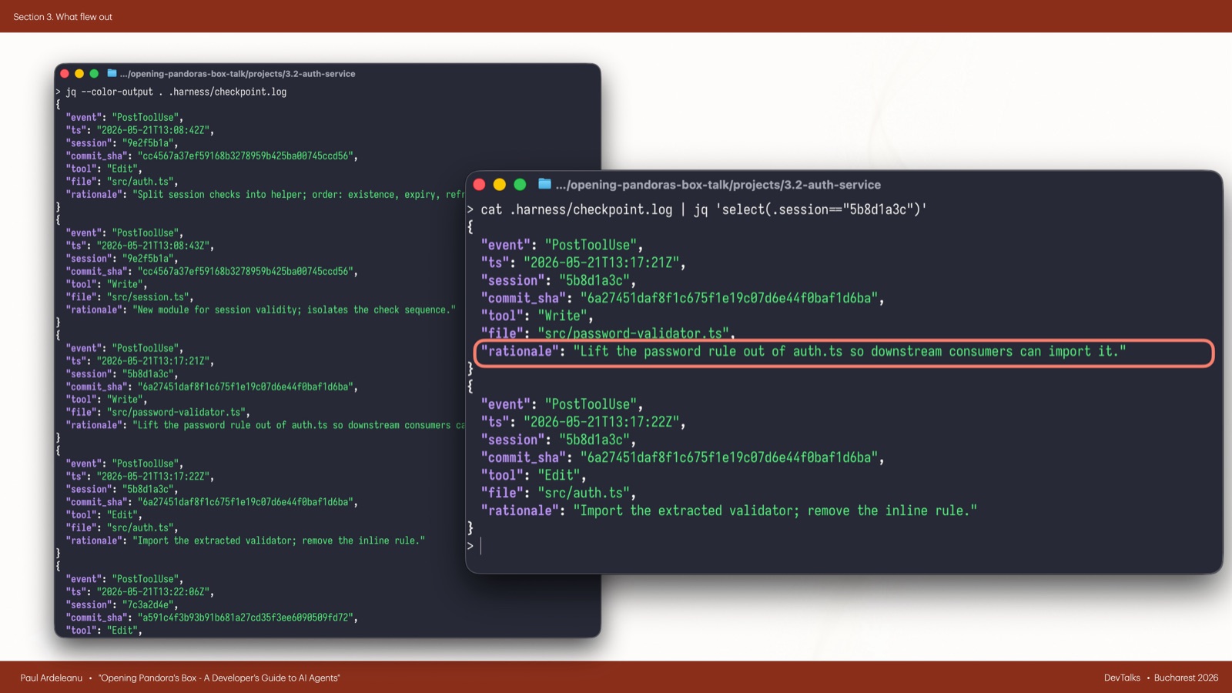Select timestamp 2026-05-21T13:17:22Z in back terminal
This screenshot has height=693, width=1232.
point(155,477)
